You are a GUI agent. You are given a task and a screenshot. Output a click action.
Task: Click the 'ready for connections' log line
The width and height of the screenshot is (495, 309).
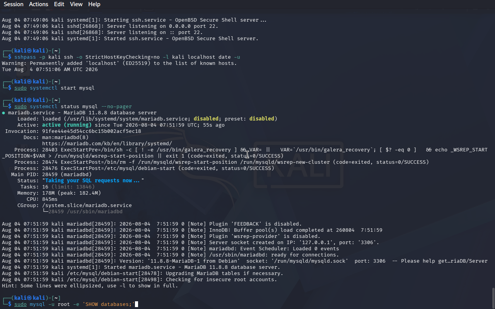coord(171,255)
